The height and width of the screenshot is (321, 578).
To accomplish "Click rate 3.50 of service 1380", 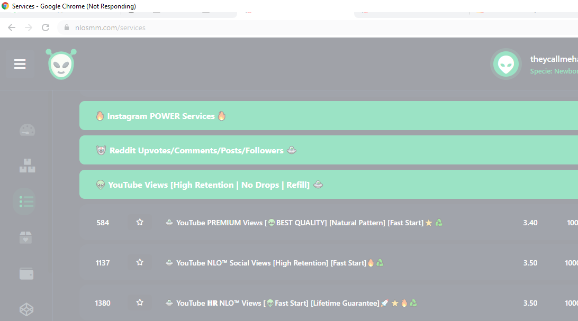I will pyautogui.click(x=530, y=303).
